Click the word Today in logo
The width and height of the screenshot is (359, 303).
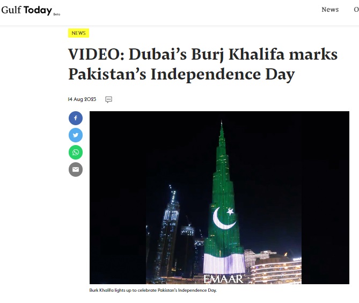(38, 10)
